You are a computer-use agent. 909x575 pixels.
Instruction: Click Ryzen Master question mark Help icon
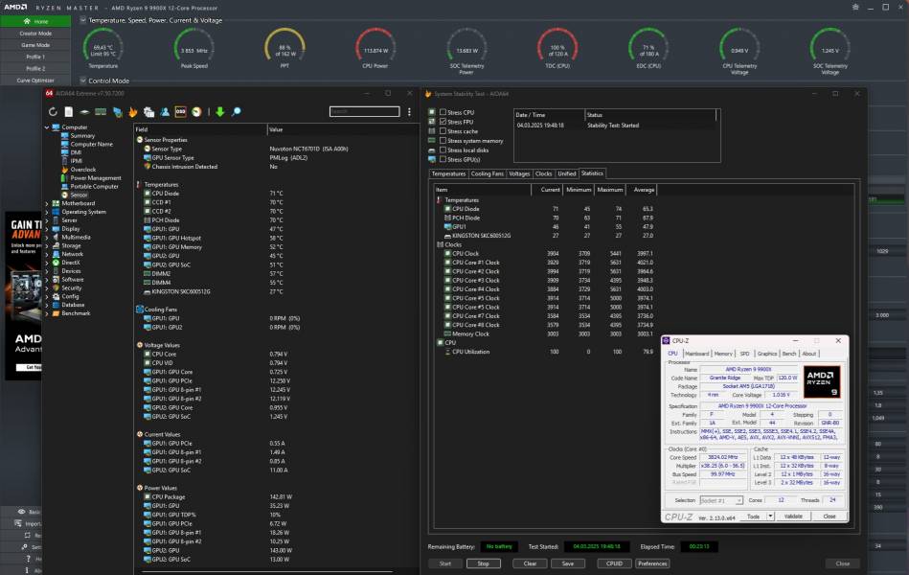28,559
